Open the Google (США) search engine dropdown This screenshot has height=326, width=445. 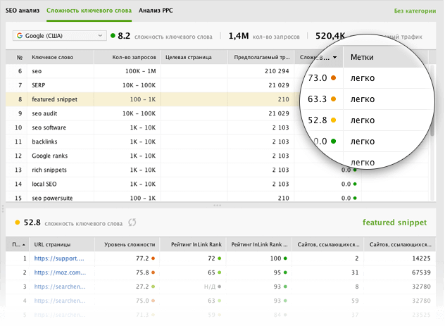click(60, 36)
